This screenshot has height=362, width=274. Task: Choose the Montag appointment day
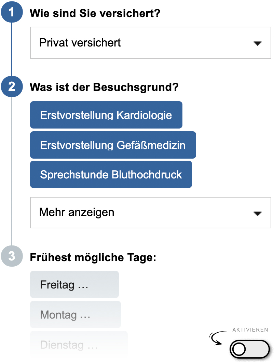[75, 314]
